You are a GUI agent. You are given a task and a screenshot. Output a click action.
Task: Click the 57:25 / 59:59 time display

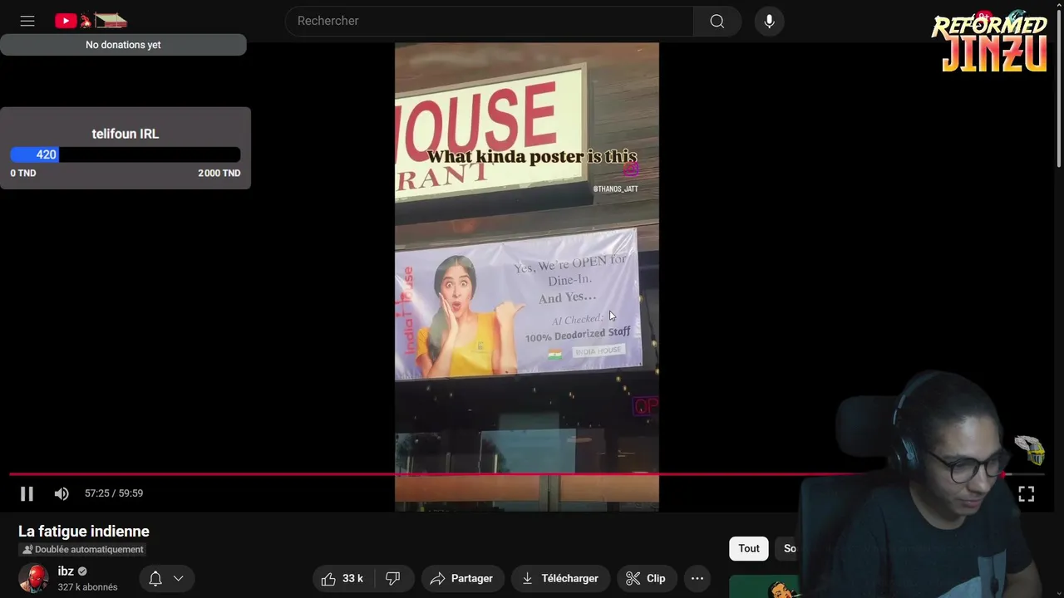point(114,493)
